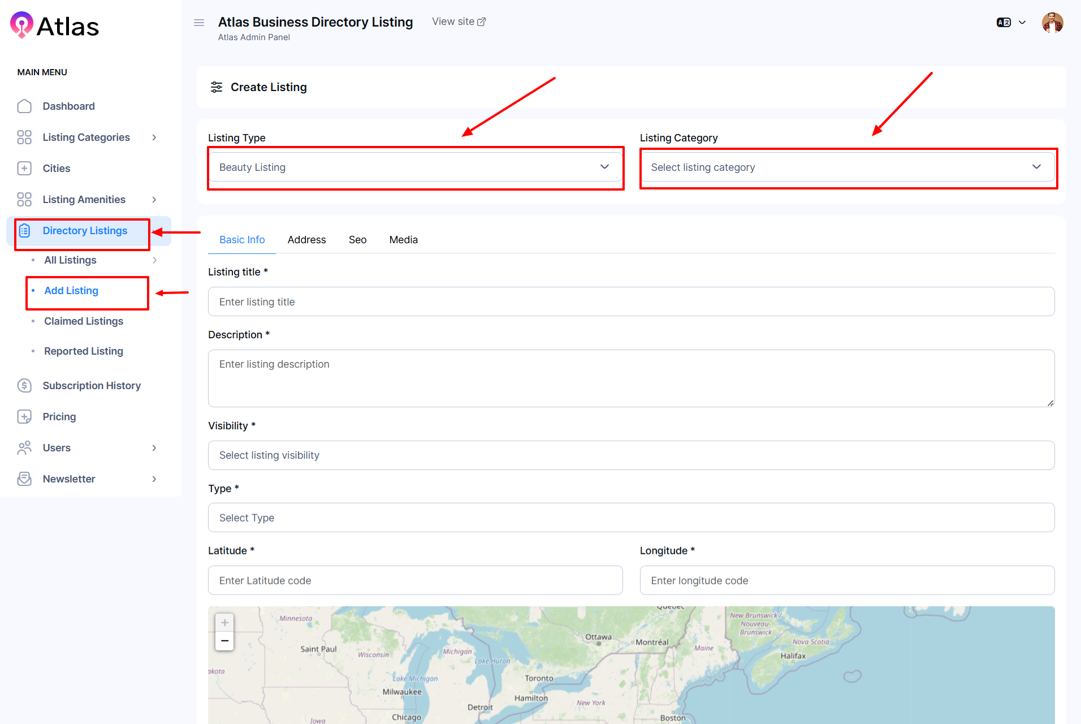The image size is (1081, 724).
Task: Expand the Users menu chevron
Action: 154,448
